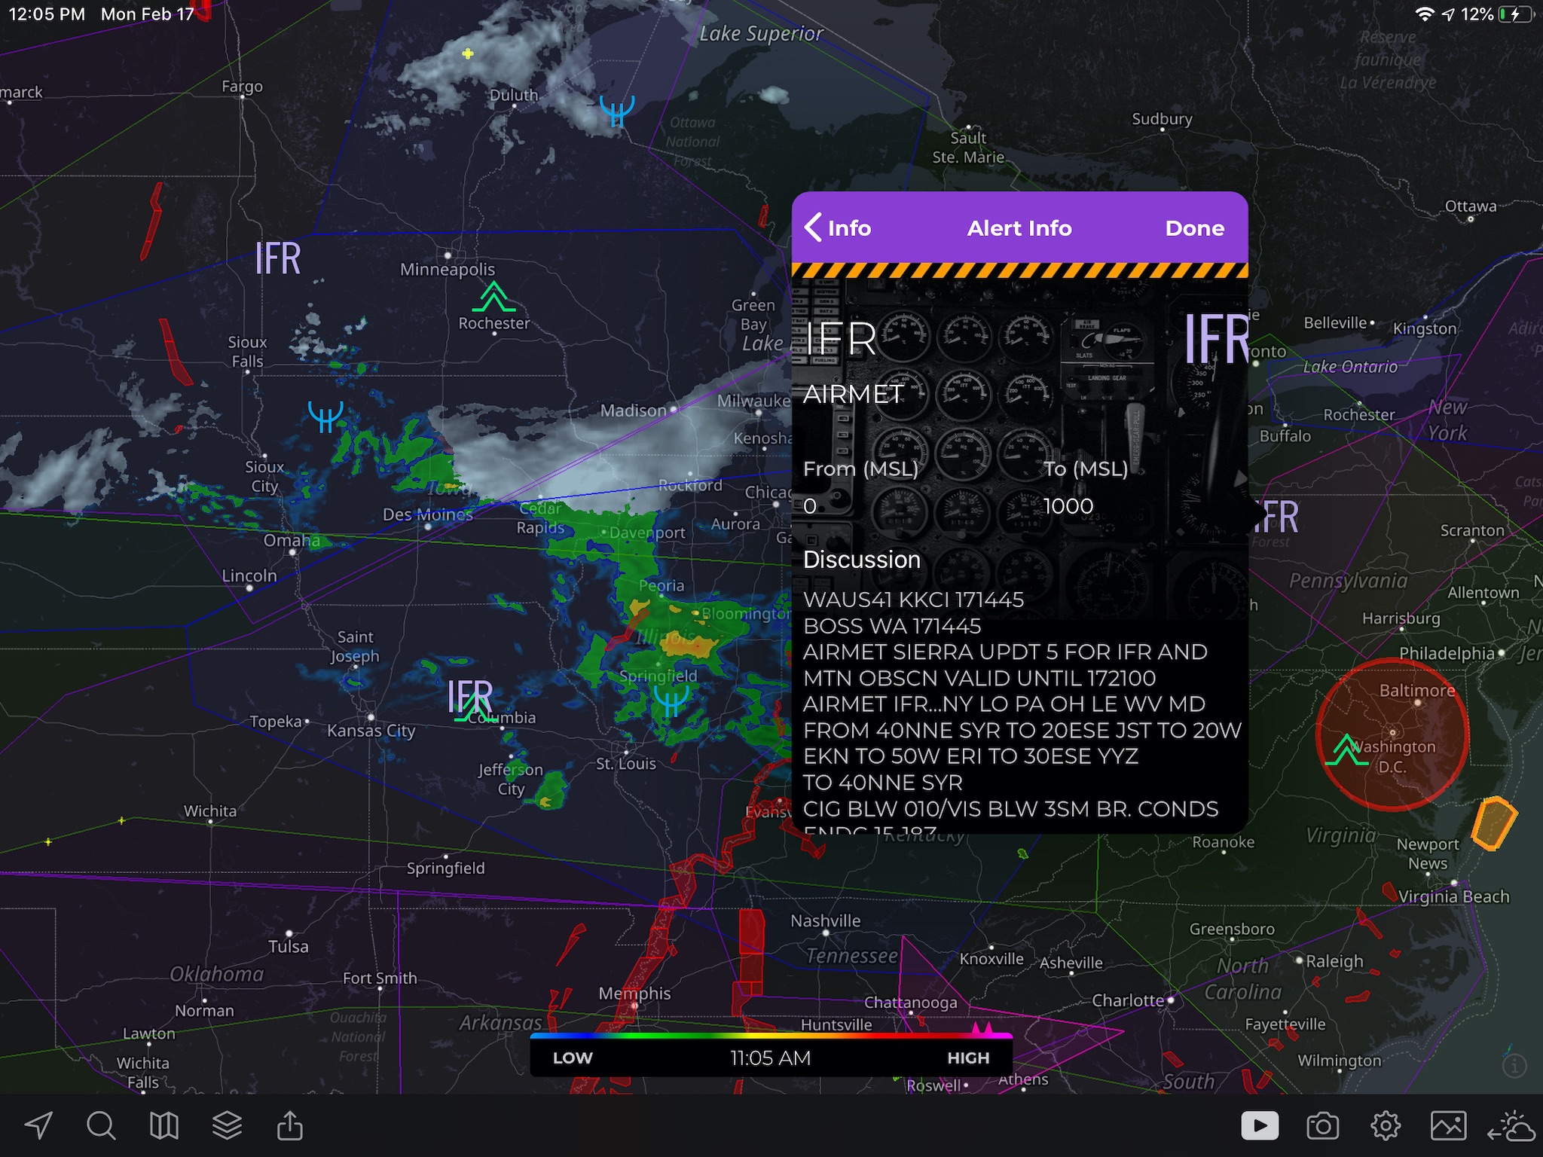Tap Done to close alert panel

click(x=1196, y=228)
